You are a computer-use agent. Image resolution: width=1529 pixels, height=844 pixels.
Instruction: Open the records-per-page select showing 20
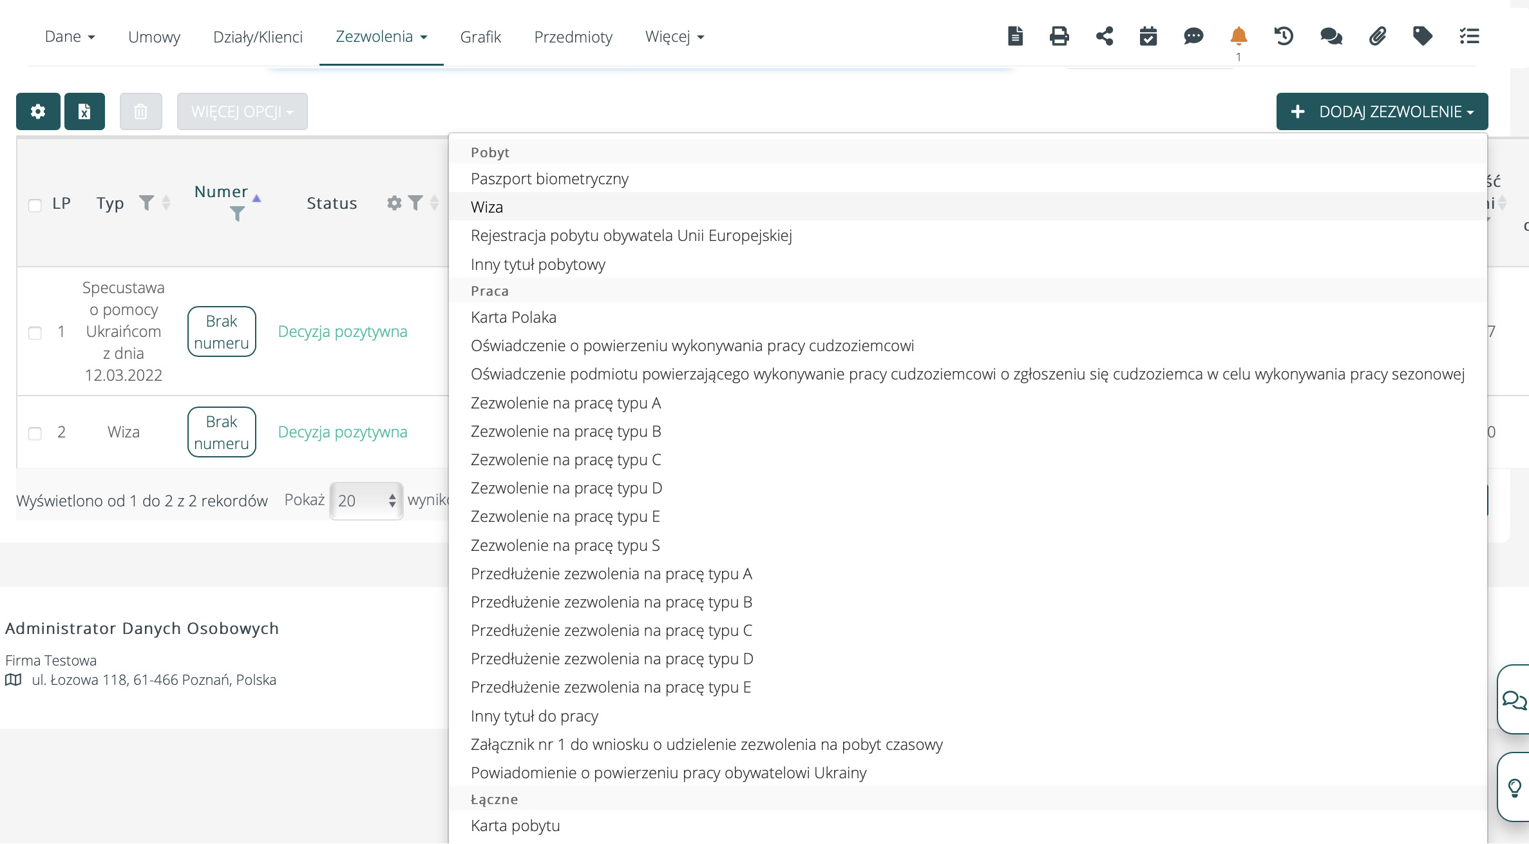(366, 501)
